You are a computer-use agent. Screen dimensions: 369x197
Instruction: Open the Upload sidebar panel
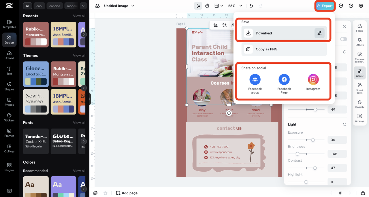click(9, 55)
